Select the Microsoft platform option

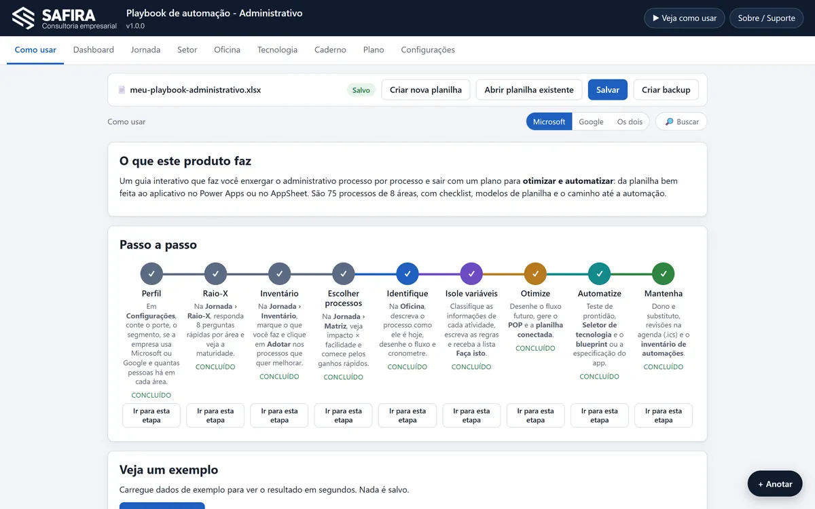[x=549, y=121]
